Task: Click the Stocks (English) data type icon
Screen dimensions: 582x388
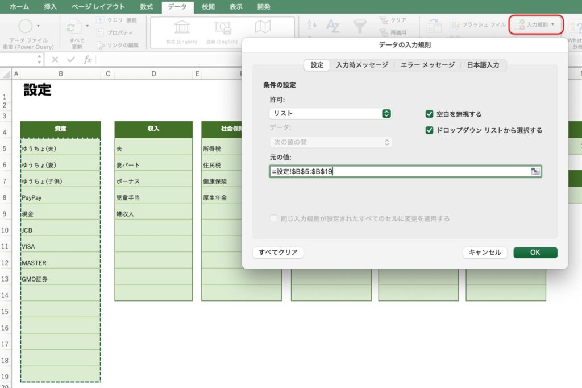Action: point(182,28)
